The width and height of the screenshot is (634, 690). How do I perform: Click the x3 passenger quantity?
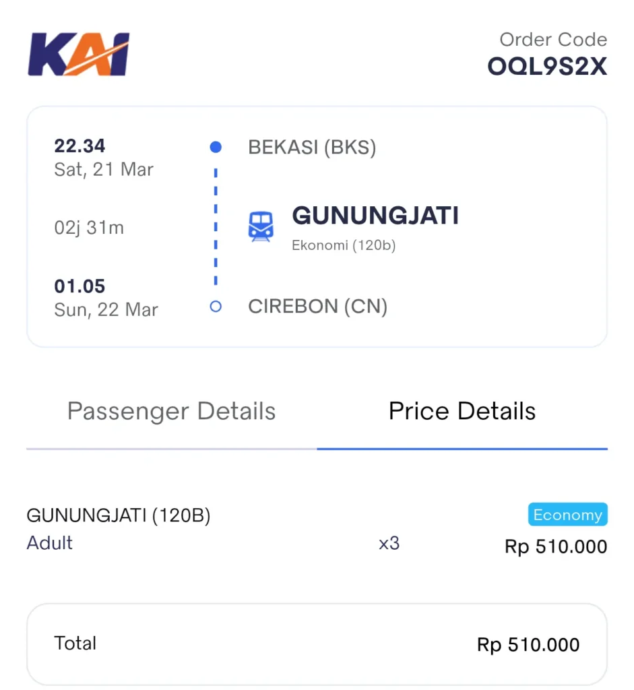(389, 543)
